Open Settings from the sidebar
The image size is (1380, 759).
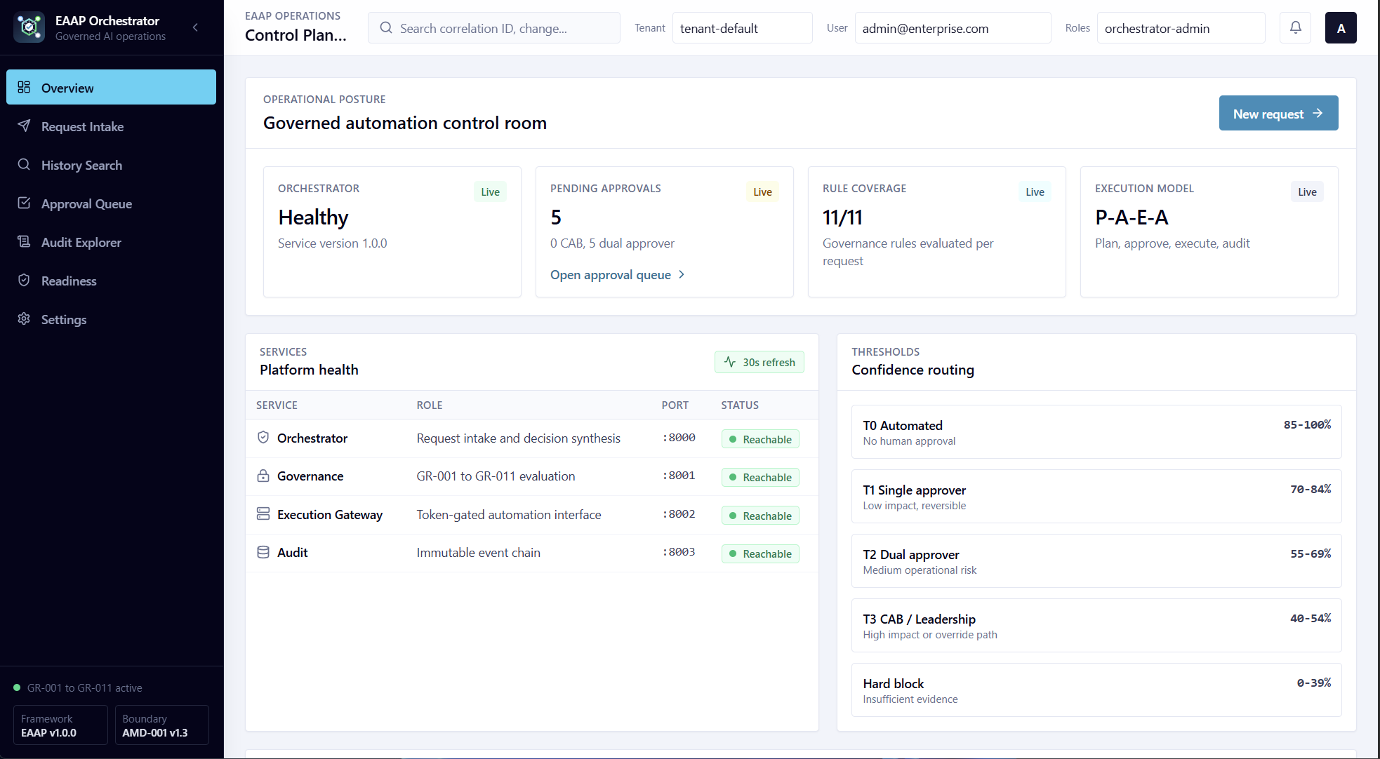pyautogui.click(x=111, y=319)
